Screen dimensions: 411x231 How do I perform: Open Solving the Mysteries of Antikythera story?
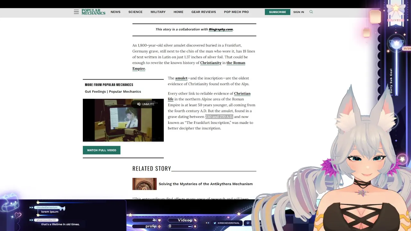[x=205, y=184]
